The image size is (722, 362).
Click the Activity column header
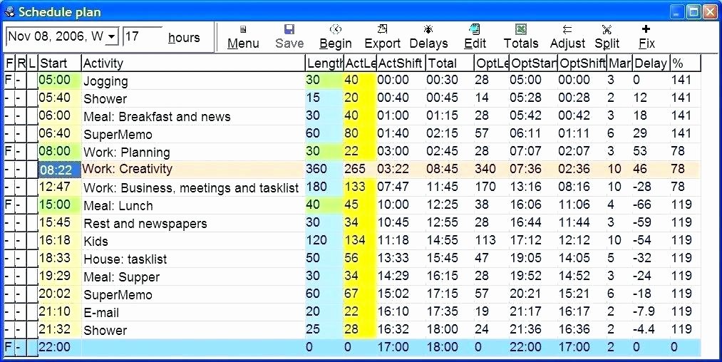tap(193, 63)
